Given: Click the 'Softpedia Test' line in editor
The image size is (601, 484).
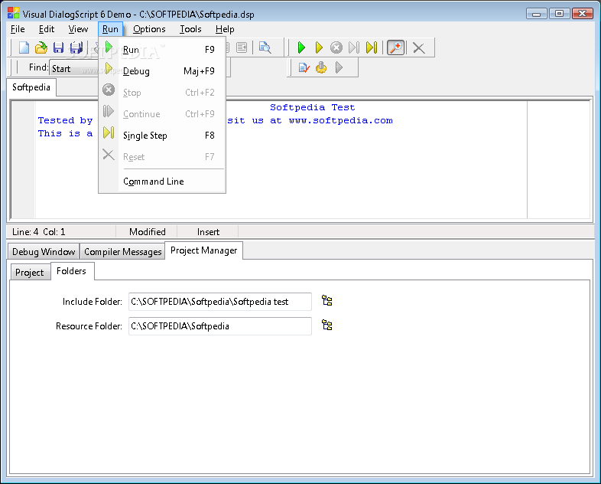Looking at the screenshot, I should click(x=313, y=107).
